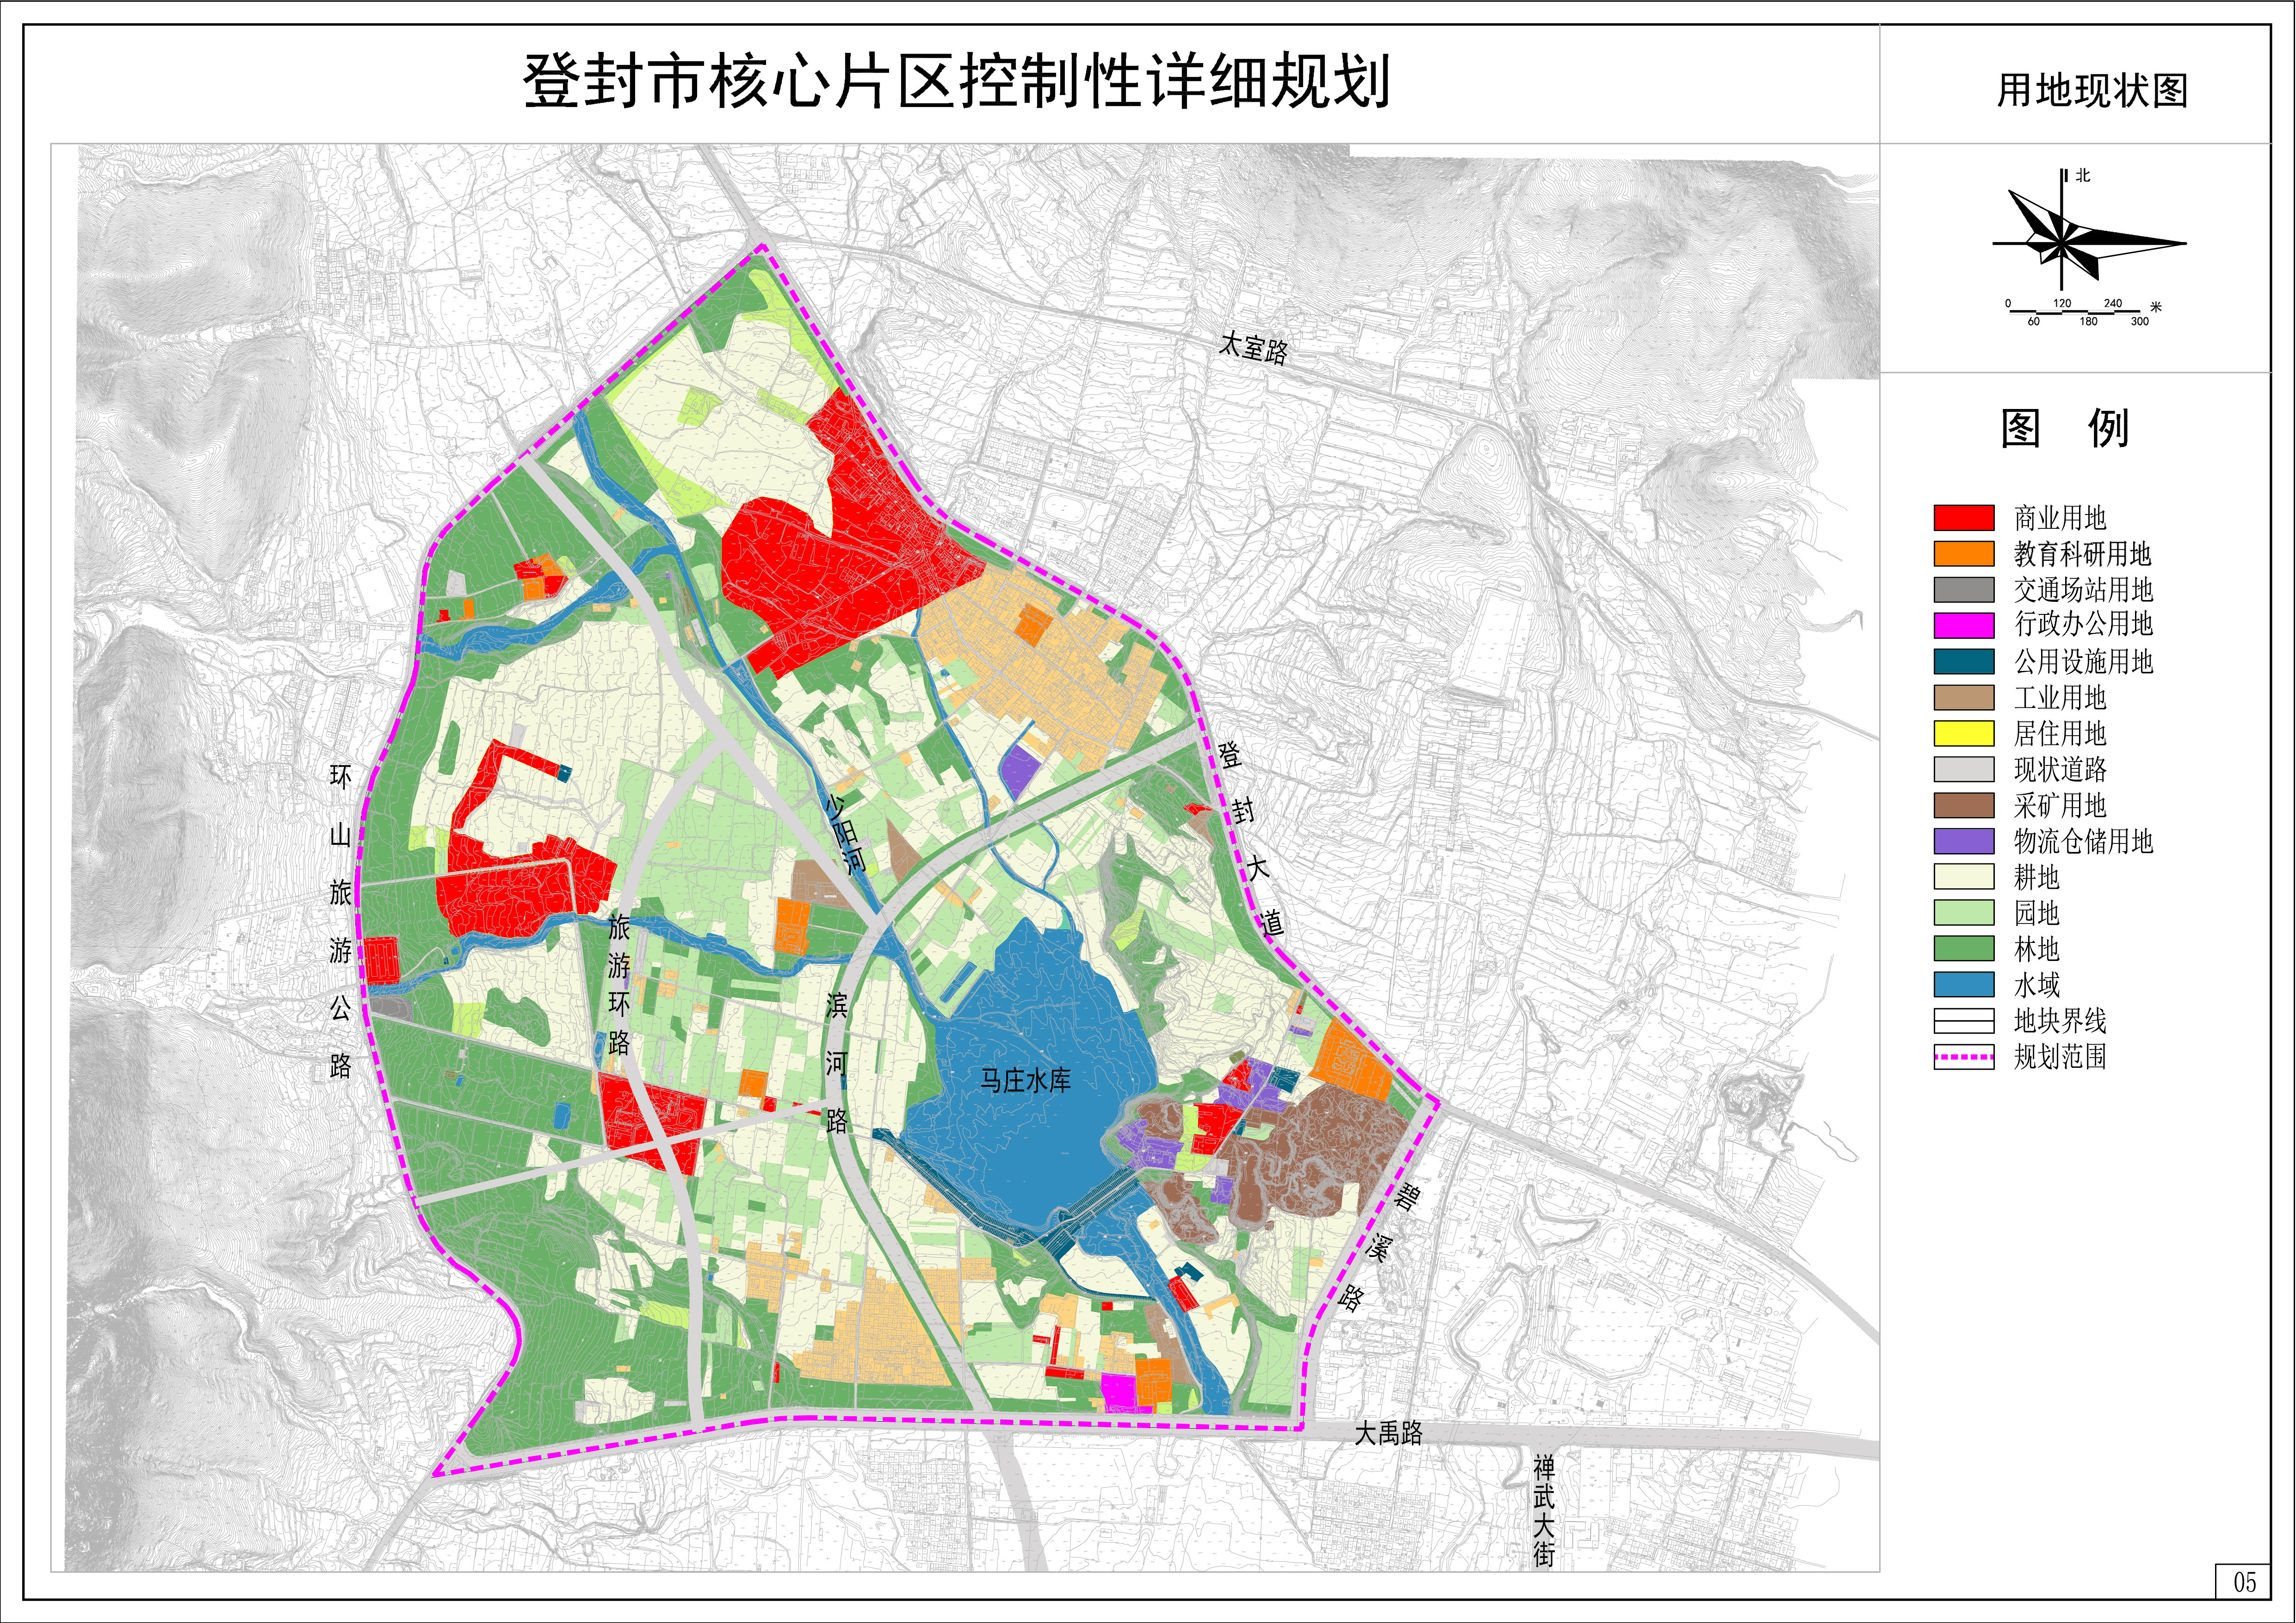Click the 大禹路 road label
Image resolution: width=2296 pixels, height=1623 pixels.
click(x=1388, y=1433)
